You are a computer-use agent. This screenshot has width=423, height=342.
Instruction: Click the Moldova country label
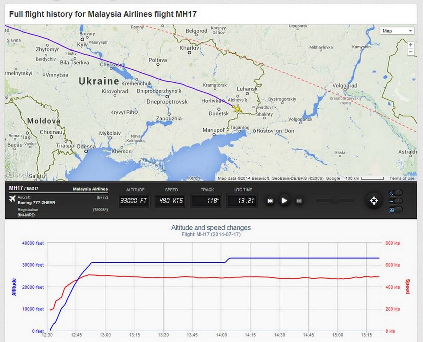(x=44, y=121)
